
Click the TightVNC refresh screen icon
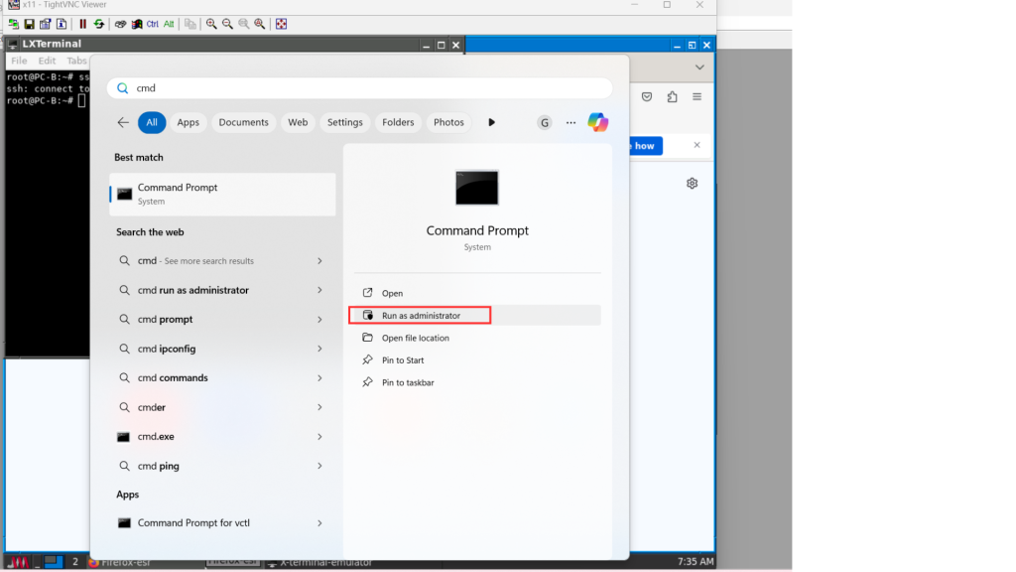99,24
